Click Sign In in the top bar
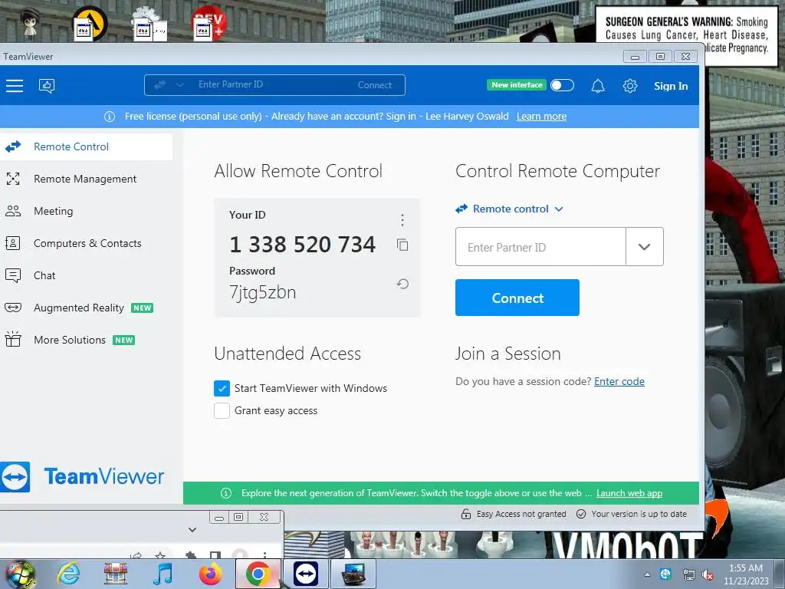The height and width of the screenshot is (589, 785). tap(671, 86)
